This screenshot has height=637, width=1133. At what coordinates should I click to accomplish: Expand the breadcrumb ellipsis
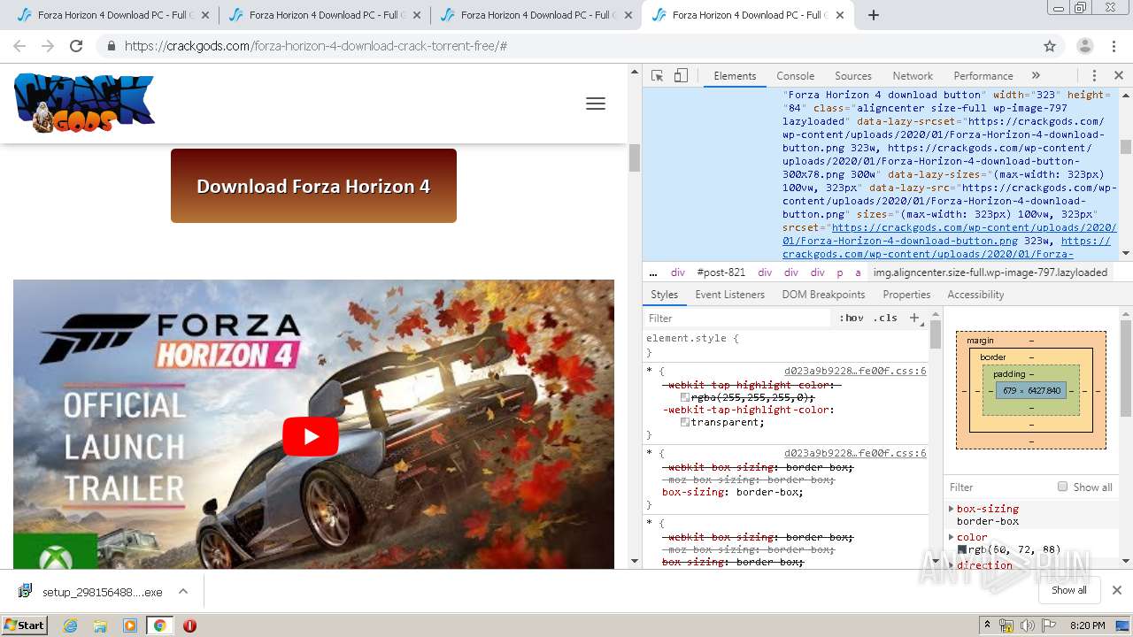click(653, 272)
